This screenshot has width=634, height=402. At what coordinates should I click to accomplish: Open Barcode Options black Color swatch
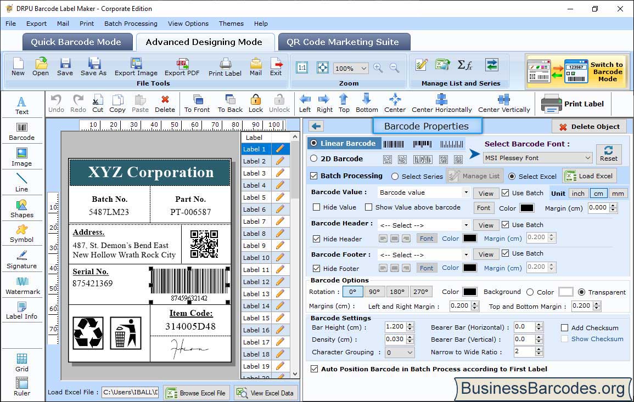469,292
